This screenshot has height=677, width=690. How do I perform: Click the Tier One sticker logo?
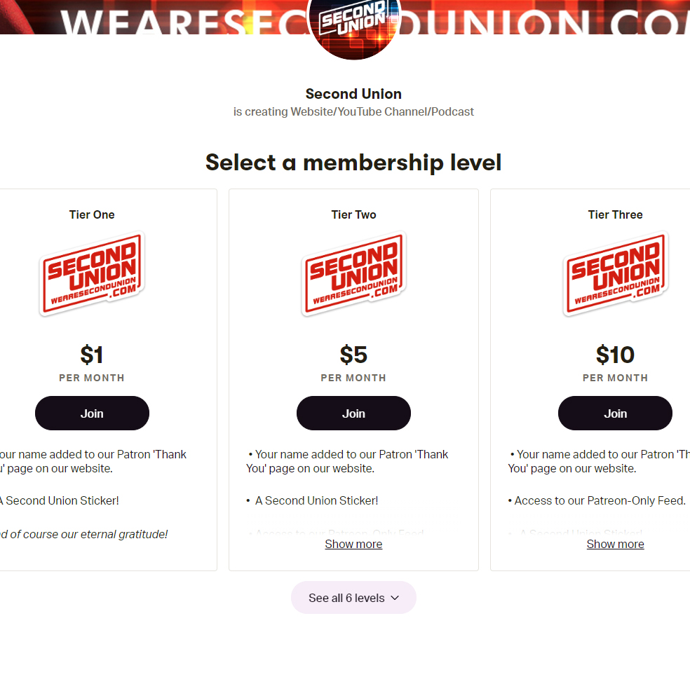(92, 274)
